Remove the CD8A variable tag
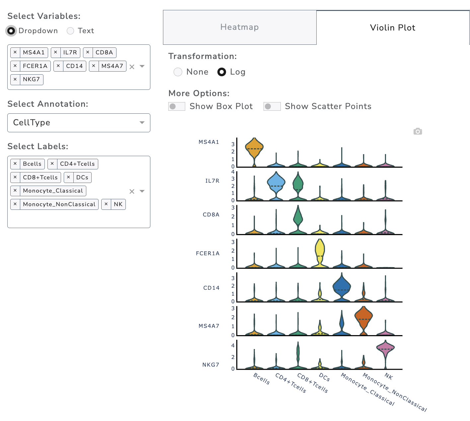This screenshot has height=421, width=470. (88, 52)
